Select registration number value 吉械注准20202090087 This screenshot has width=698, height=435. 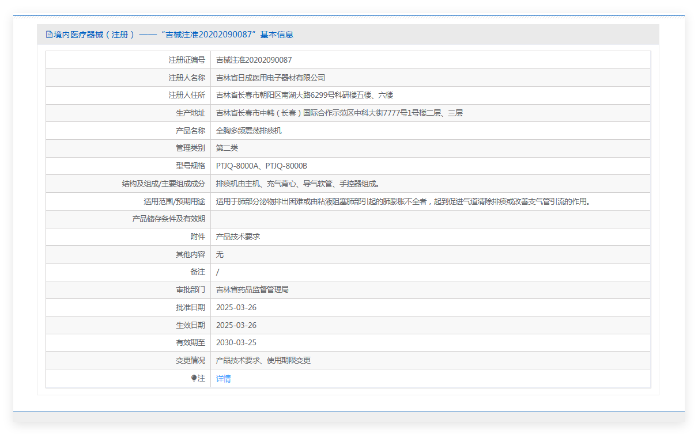pyautogui.click(x=254, y=60)
